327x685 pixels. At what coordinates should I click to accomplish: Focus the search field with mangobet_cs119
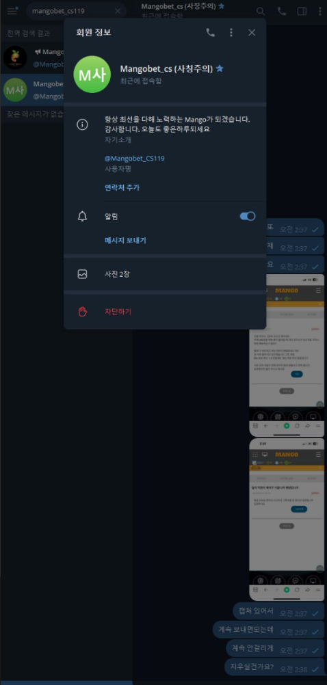click(70, 11)
